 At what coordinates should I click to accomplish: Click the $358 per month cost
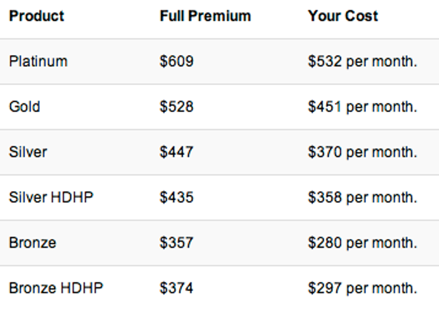(x=362, y=197)
